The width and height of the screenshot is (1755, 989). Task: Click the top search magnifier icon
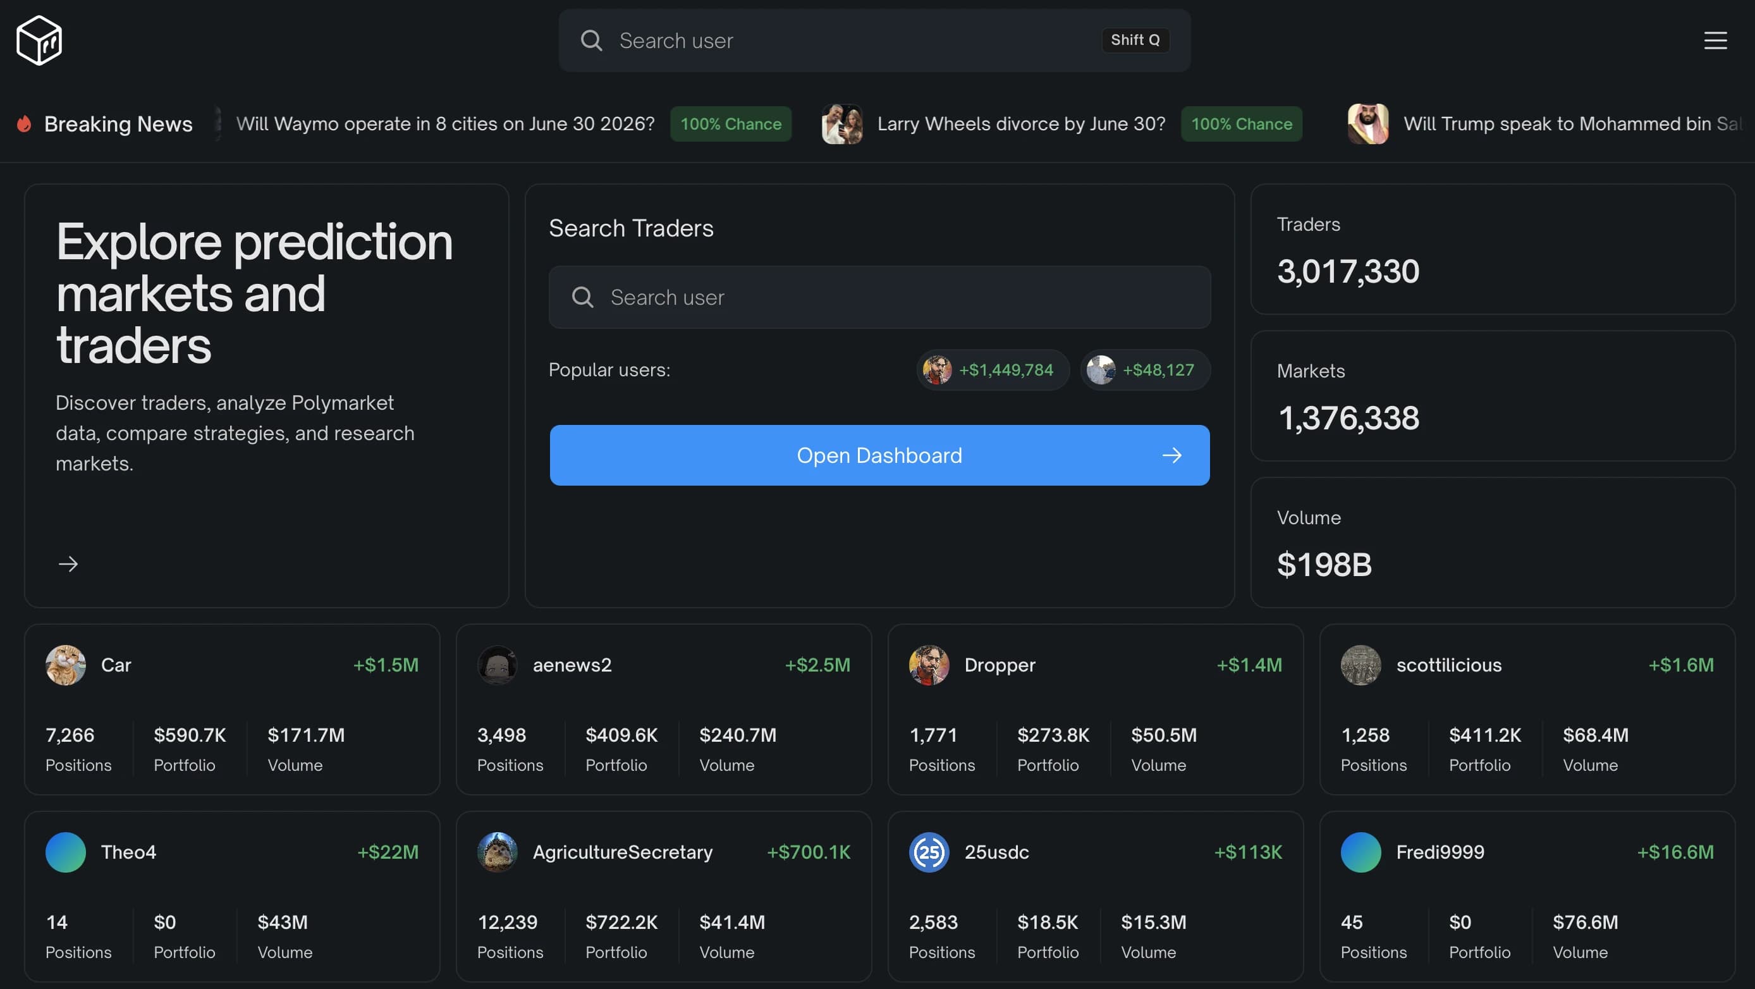pos(590,40)
